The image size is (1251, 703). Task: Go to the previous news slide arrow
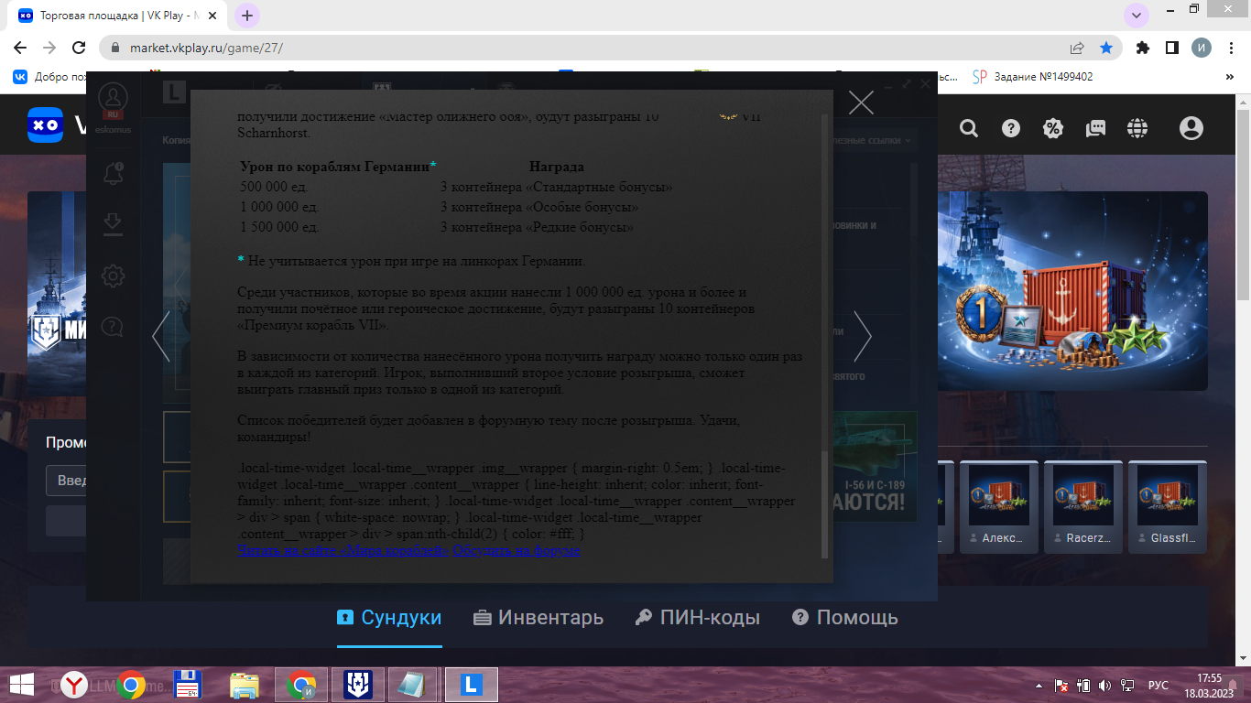coord(161,336)
